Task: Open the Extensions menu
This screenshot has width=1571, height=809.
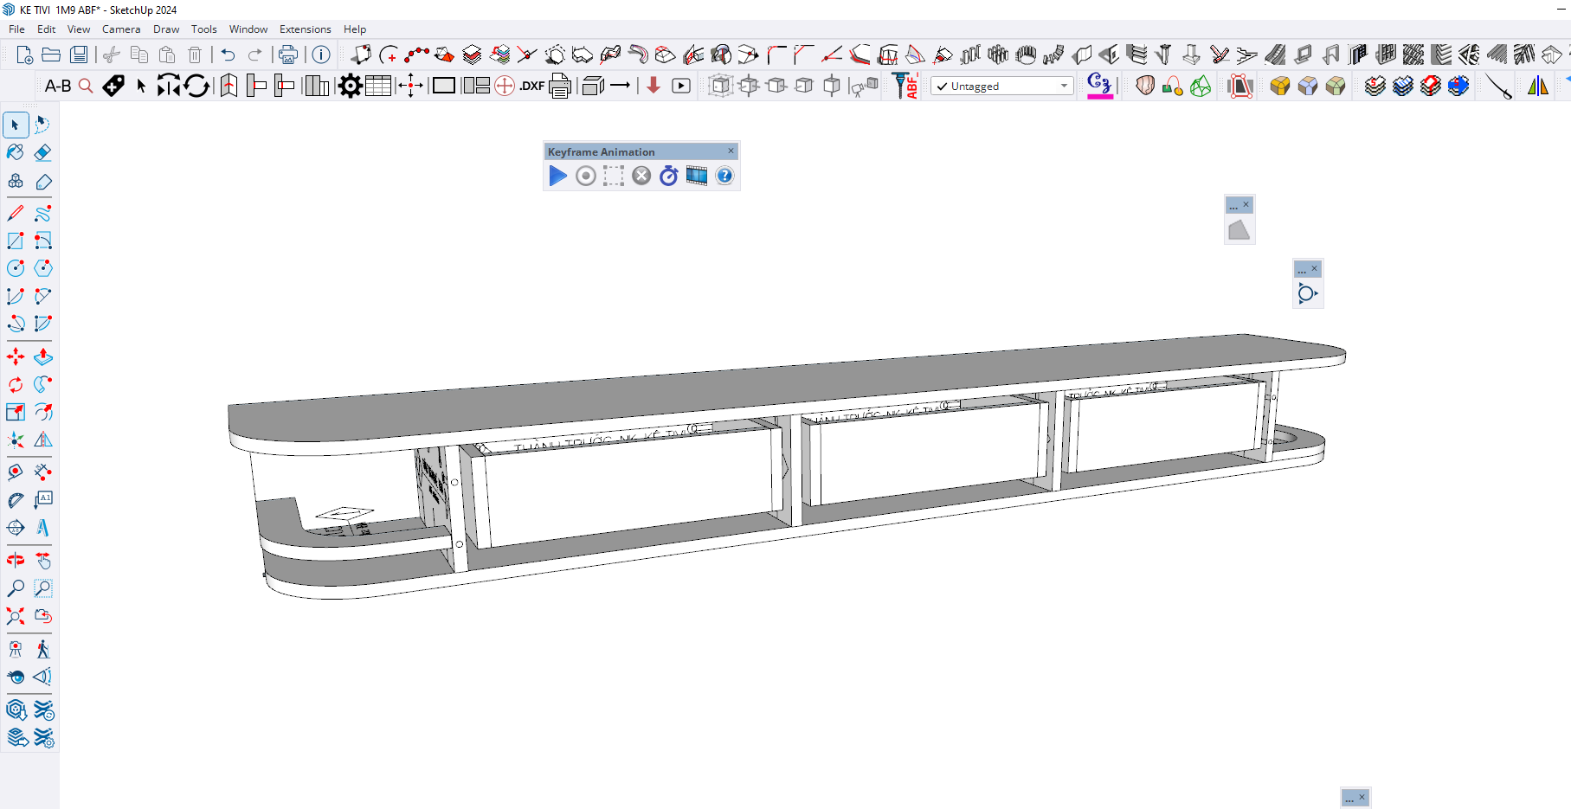Action: (x=305, y=29)
